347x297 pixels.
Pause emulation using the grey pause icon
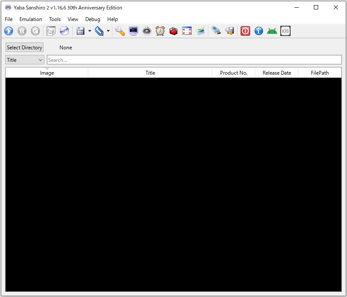pyautogui.click(x=22, y=31)
